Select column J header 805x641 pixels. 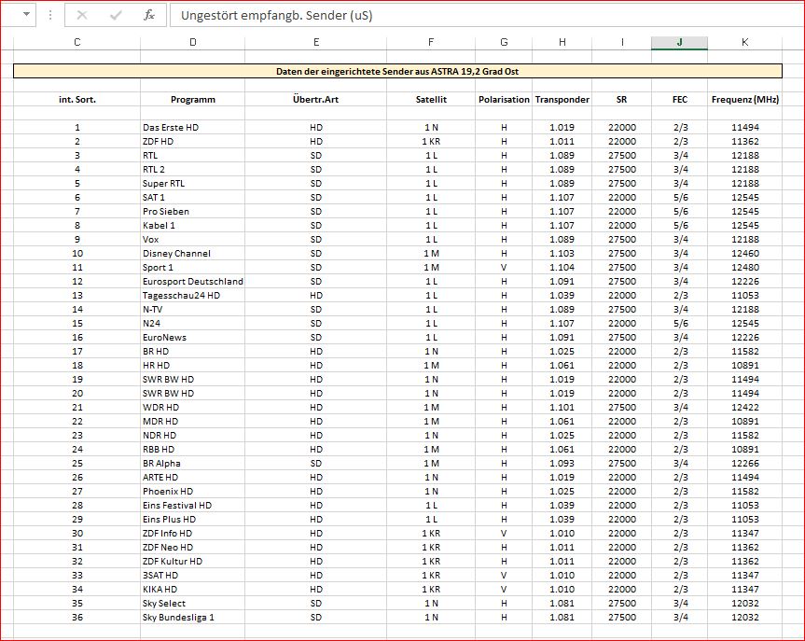tap(679, 42)
